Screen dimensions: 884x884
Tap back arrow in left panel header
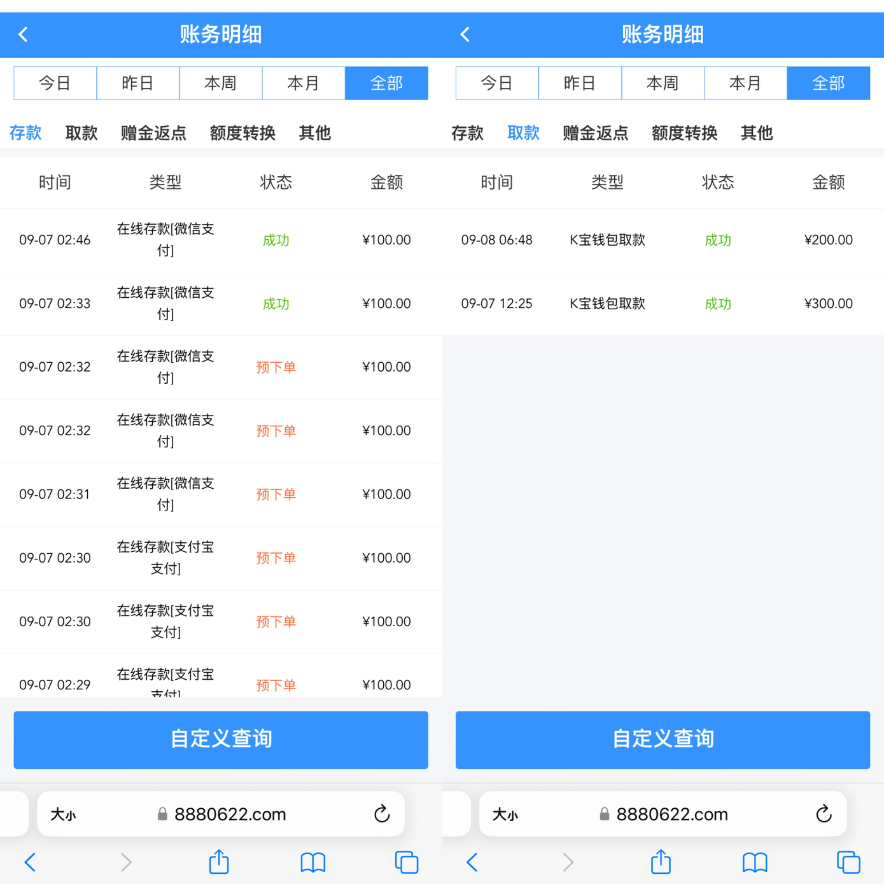(23, 34)
